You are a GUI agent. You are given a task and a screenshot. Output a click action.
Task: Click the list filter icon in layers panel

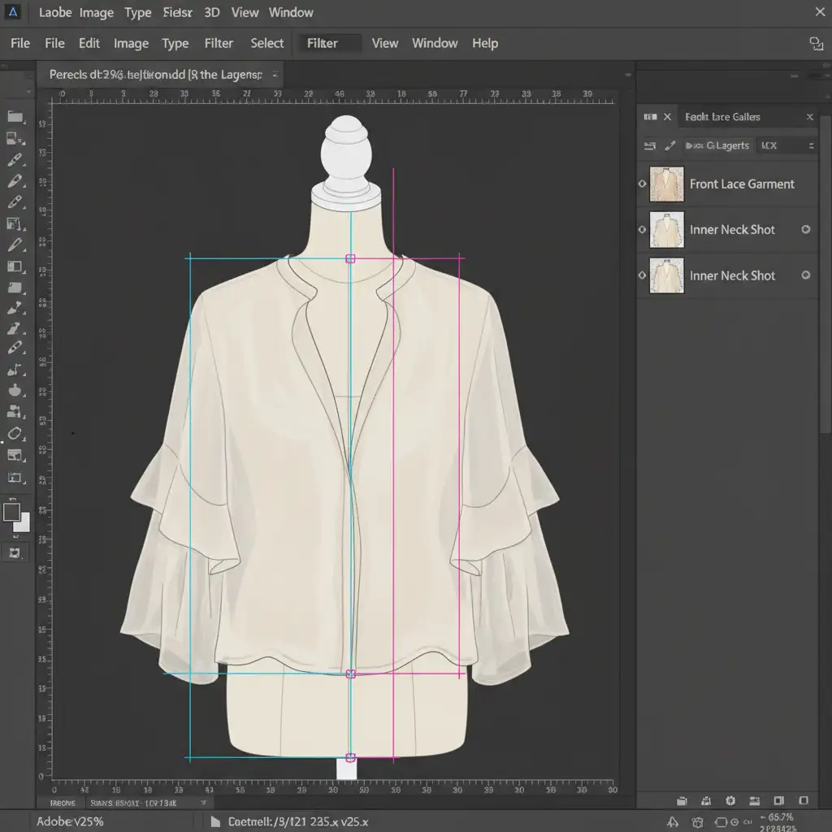coord(649,145)
